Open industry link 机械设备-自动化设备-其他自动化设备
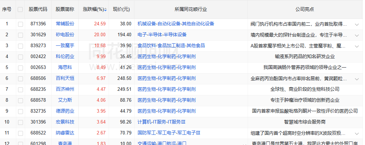The height and width of the screenshot is (145, 365). 176,24
